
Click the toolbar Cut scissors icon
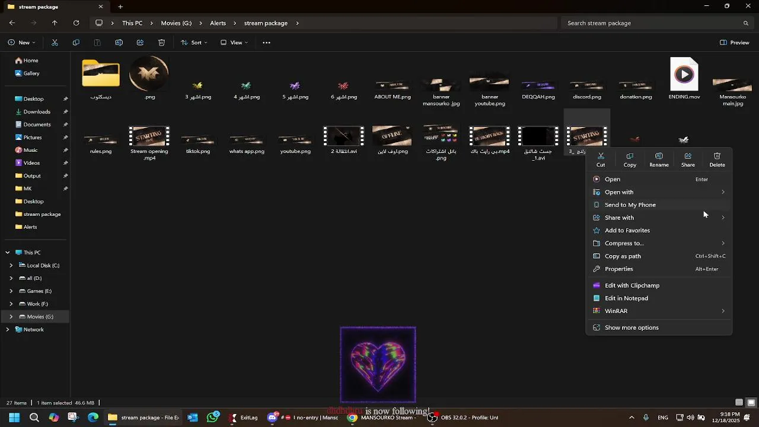click(x=55, y=43)
